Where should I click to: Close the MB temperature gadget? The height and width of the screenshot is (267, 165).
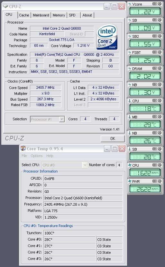pyautogui.click(x=160, y=117)
